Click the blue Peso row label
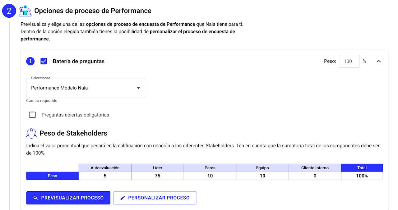 (52, 176)
